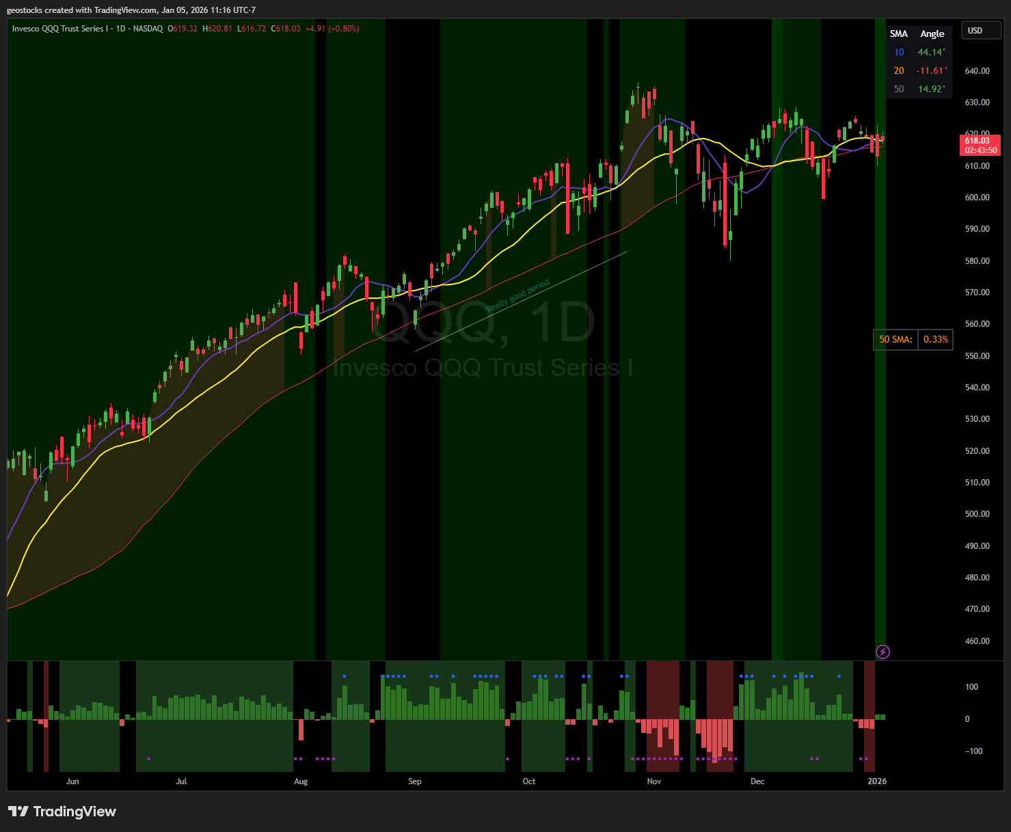The image size is (1011, 832).
Task: Click the 580.00 price axis label
Action: [977, 261]
